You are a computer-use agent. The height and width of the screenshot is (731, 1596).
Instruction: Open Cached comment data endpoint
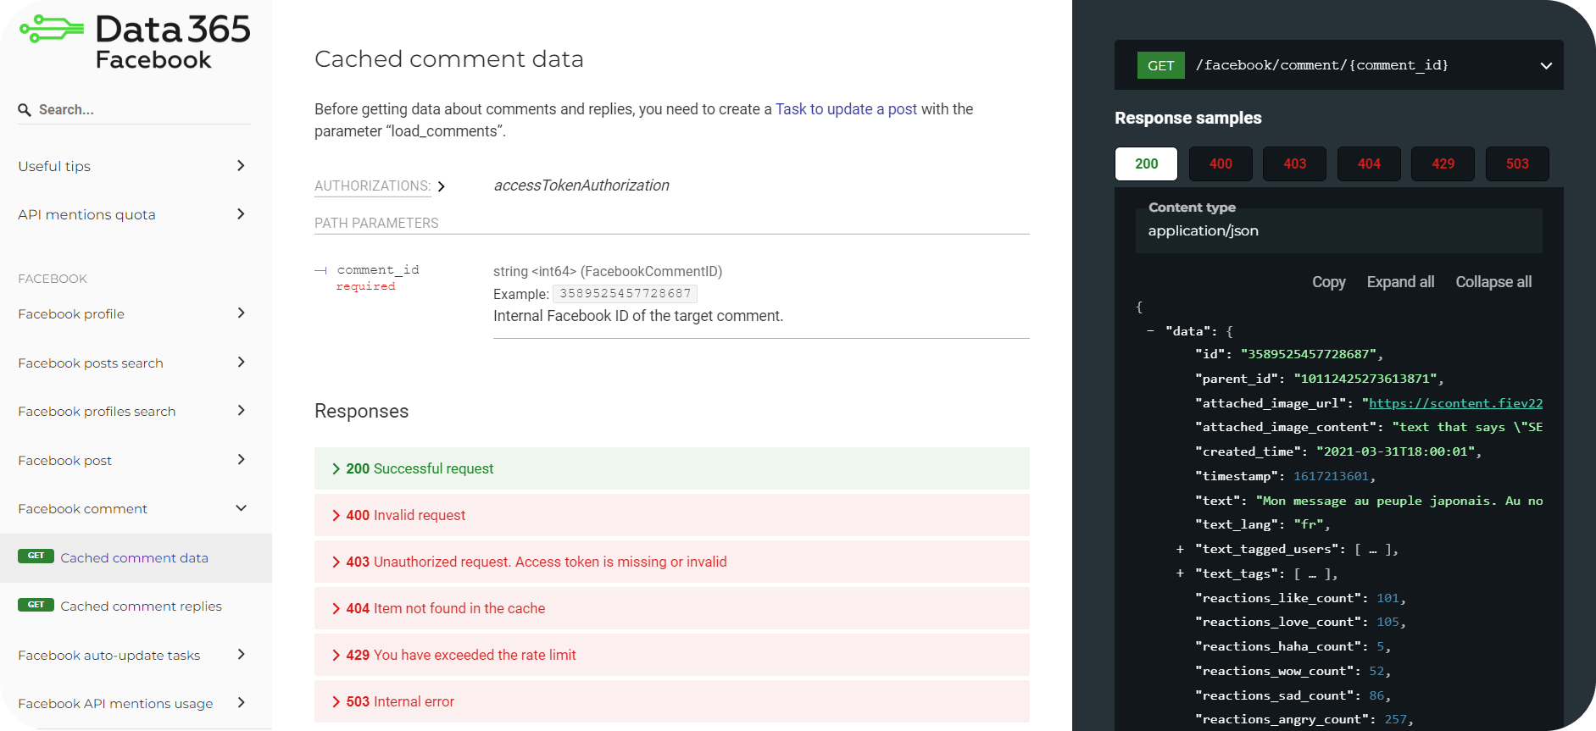pyautogui.click(x=136, y=557)
